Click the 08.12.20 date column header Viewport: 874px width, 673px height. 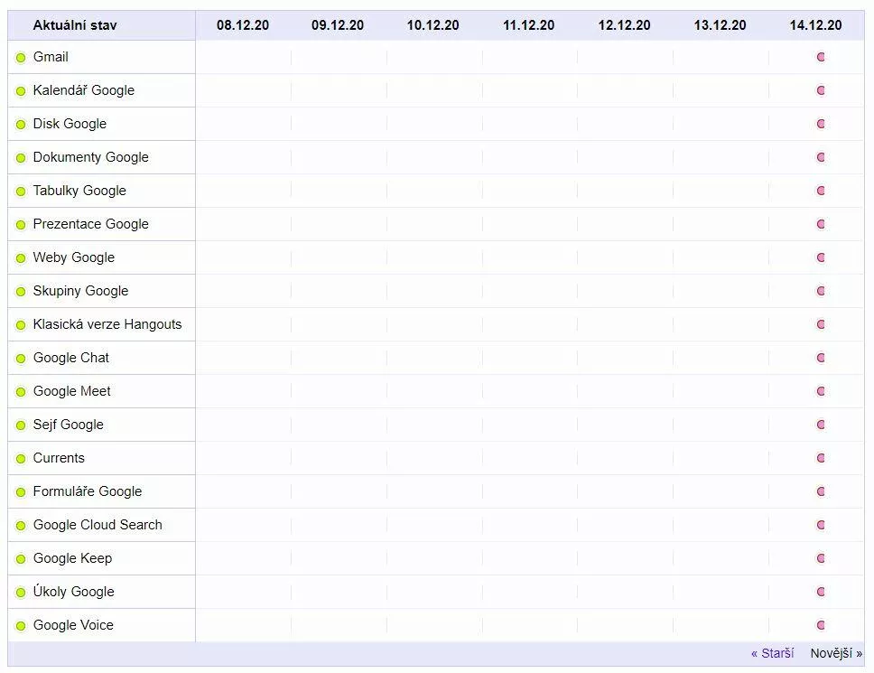coord(243,25)
